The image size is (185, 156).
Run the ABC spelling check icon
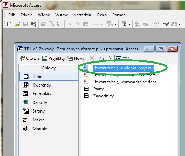(59, 24)
